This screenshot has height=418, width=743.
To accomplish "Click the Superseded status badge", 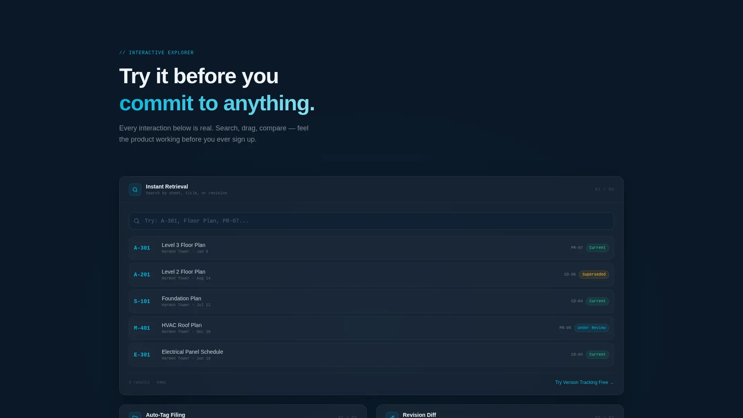I will point(594,274).
